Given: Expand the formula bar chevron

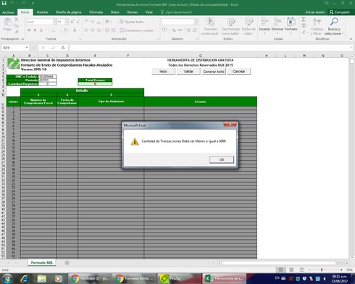Looking at the screenshot, I should pos(351,48).
